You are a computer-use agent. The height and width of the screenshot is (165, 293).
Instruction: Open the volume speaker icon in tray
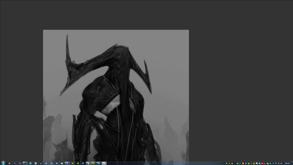281,163
